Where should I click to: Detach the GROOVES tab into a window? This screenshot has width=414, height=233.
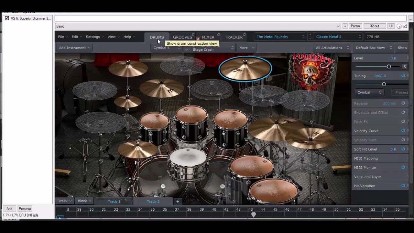coord(193,34)
